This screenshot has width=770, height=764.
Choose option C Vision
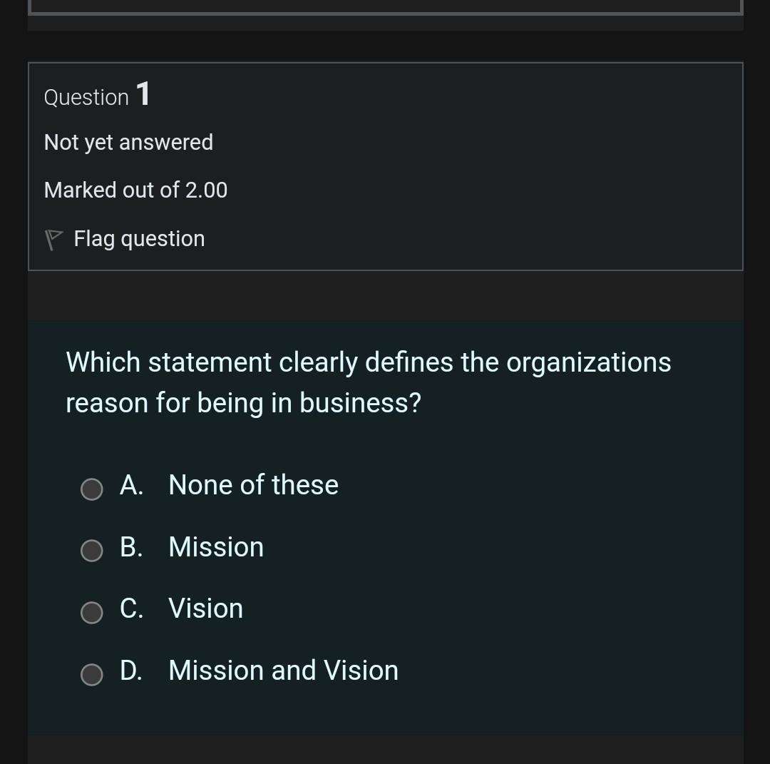pos(91,611)
